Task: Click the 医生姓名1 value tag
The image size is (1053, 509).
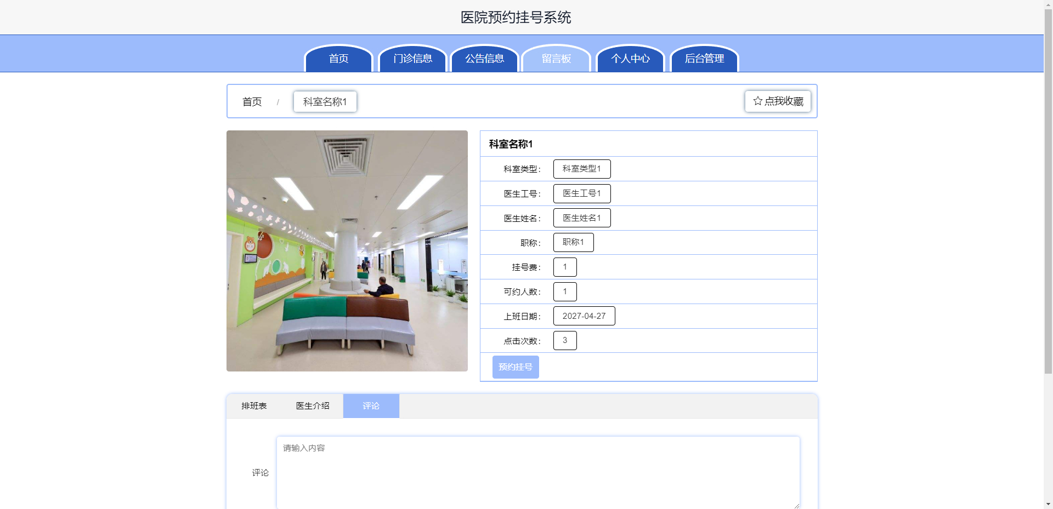Action: click(582, 218)
